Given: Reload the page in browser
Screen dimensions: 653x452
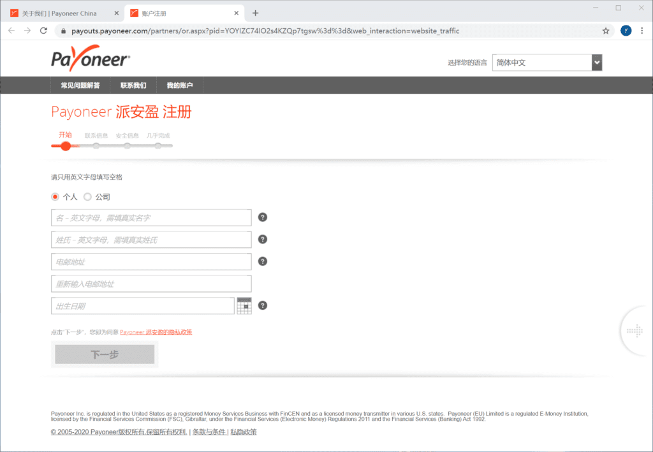Looking at the screenshot, I should [x=44, y=31].
